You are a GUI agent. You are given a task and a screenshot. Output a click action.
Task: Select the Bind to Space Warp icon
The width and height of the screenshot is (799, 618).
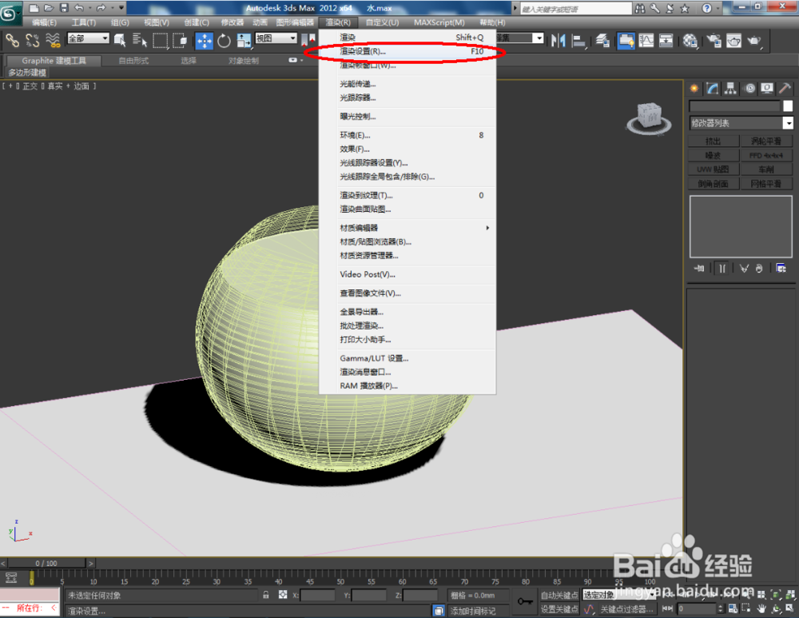[53, 40]
